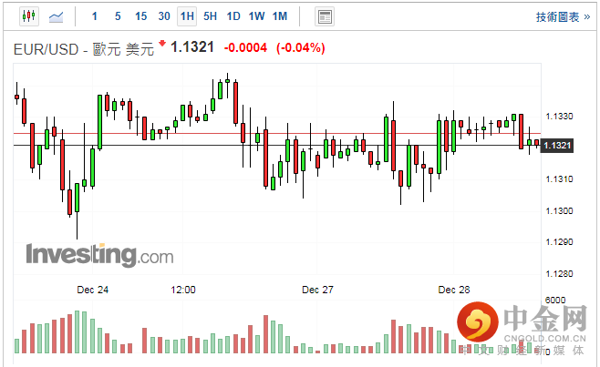The width and height of the screenshot is (600, 367).
Task: Select the 30 minute timeframe
Action: tap(164, 16)
